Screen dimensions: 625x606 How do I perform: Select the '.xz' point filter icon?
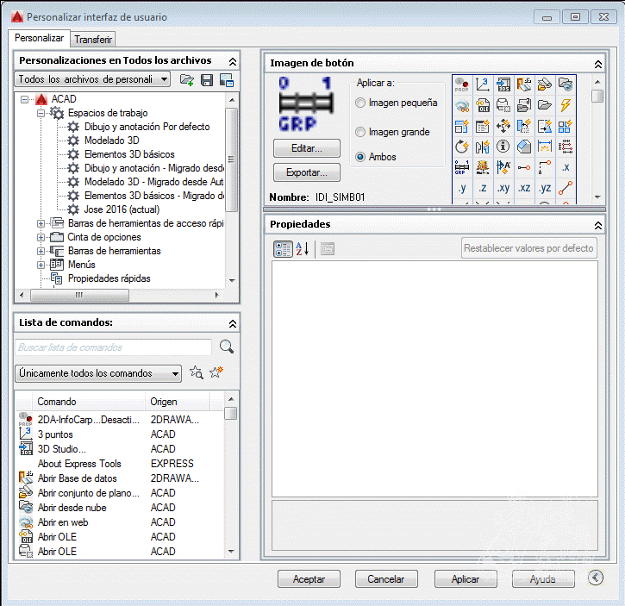(x=524, y=188)
